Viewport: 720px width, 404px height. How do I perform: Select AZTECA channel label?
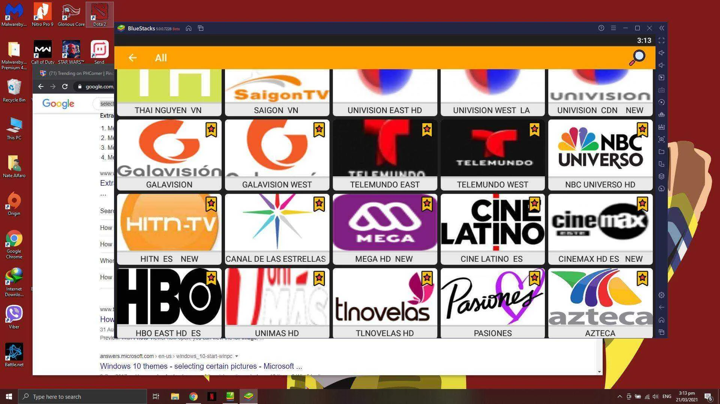pos(600,333)
